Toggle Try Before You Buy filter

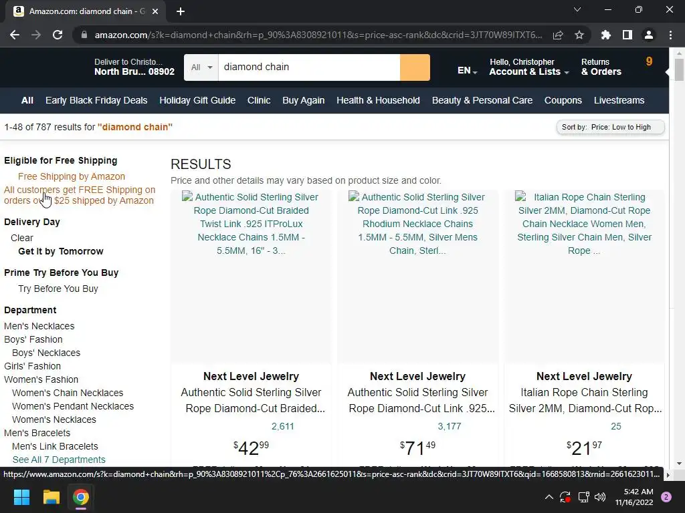coord(58,289)
